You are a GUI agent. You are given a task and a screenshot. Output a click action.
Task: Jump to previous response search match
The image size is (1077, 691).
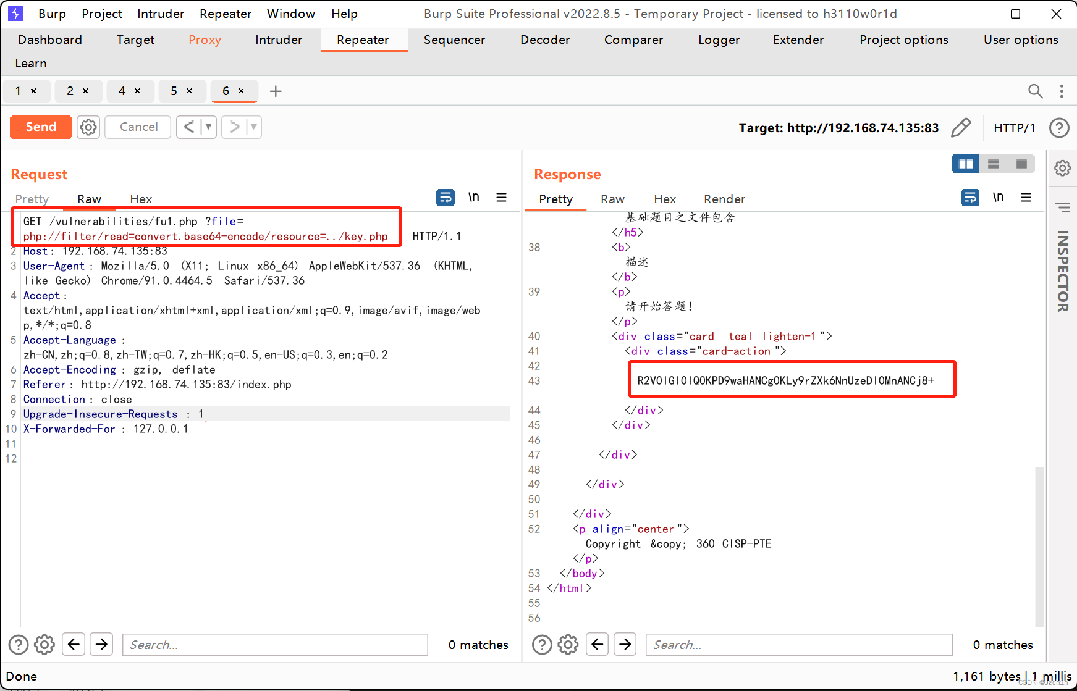[x=597, y=645]
